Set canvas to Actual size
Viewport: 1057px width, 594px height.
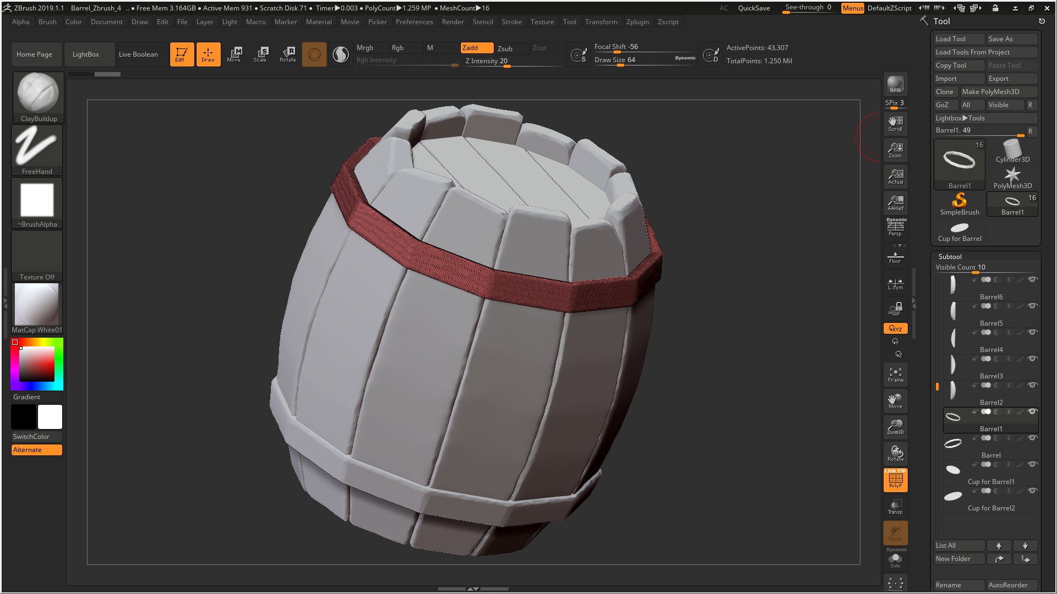895,176
